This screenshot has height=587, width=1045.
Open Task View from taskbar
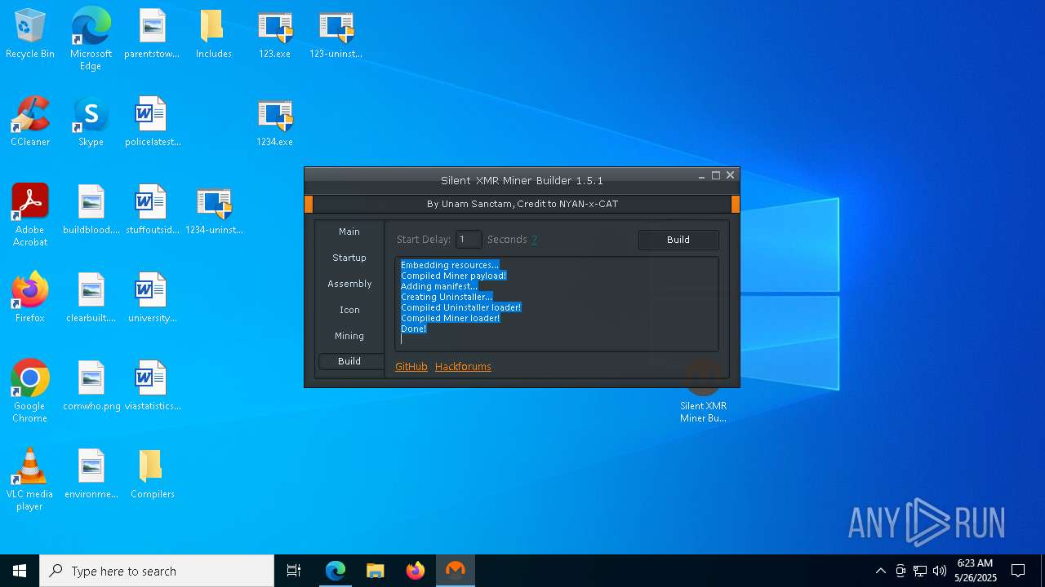(294, 571)
